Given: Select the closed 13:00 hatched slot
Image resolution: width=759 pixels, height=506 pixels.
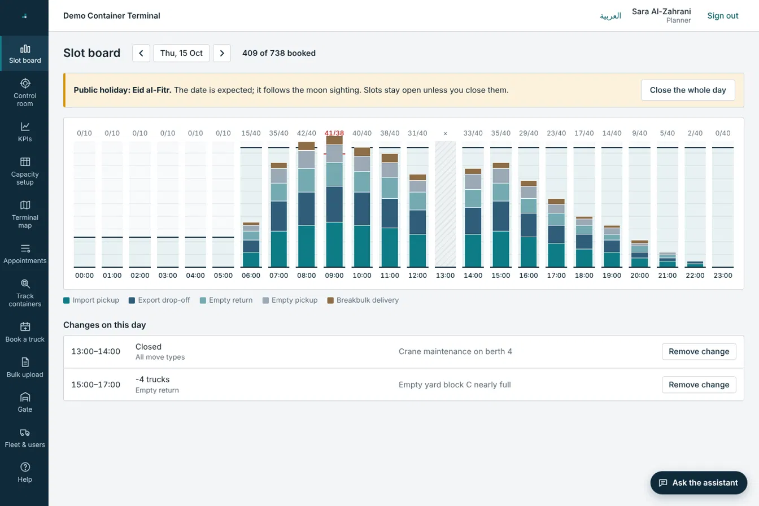Looking at the screenshot, I should [446, 204].
